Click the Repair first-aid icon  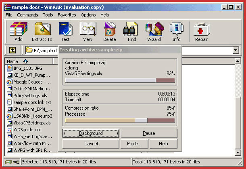click(x=202, y=29)
